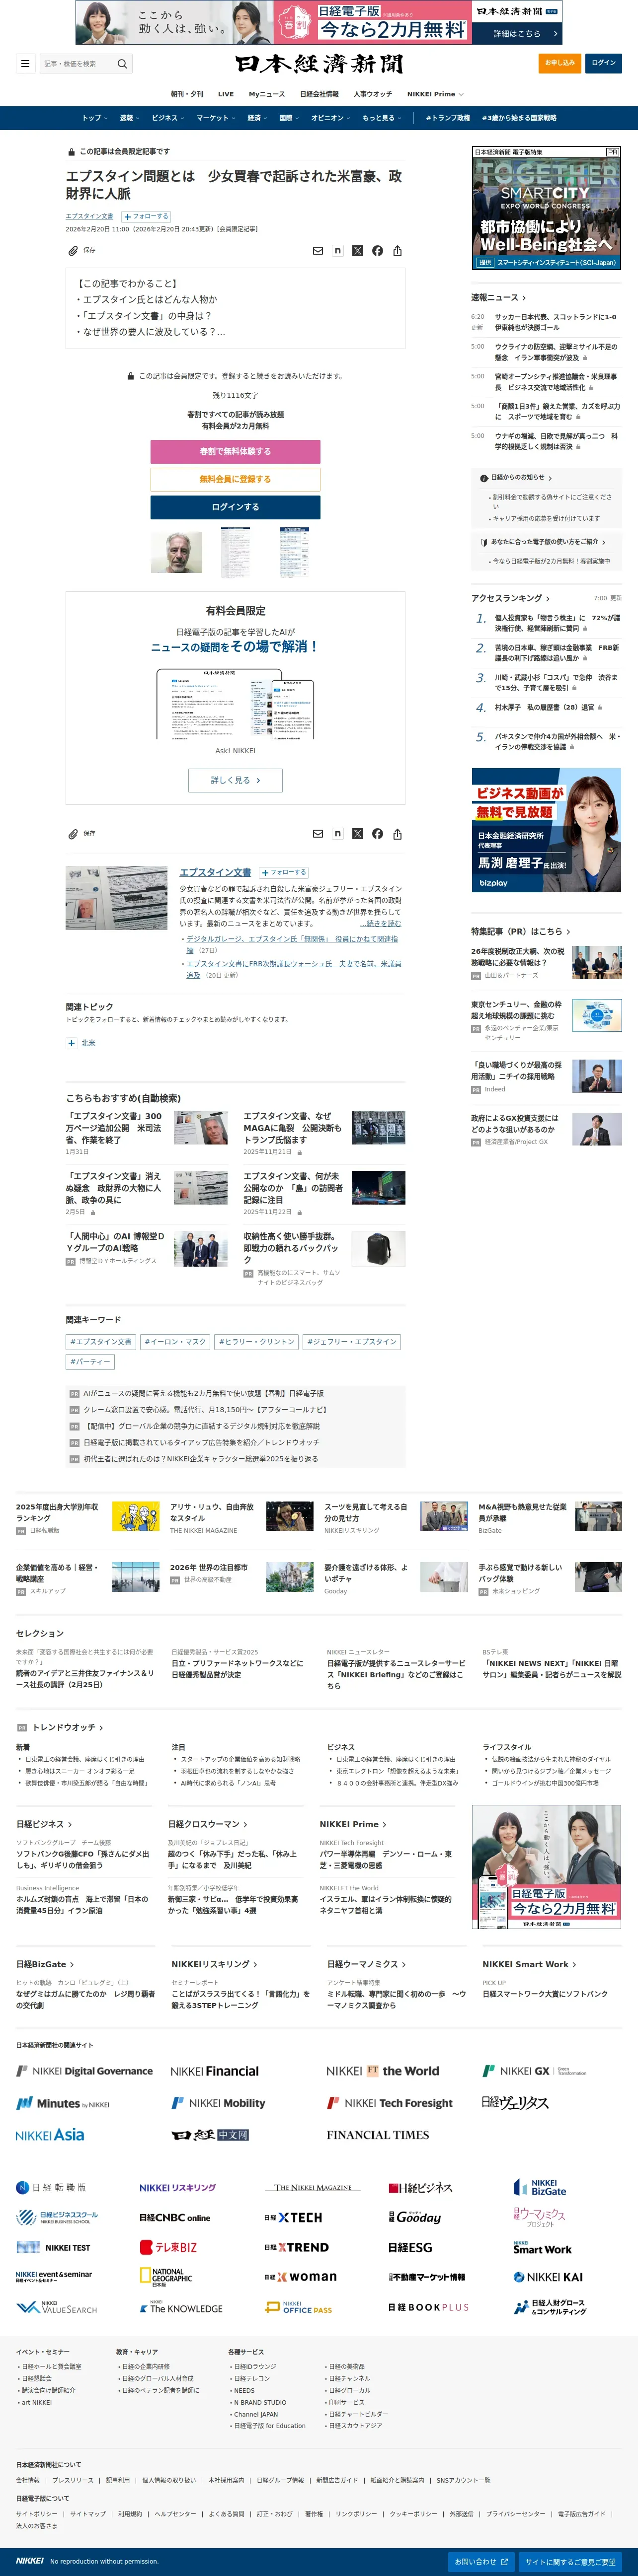Click the search magnifier icon

pyautogui.click(x=122, y=64)
